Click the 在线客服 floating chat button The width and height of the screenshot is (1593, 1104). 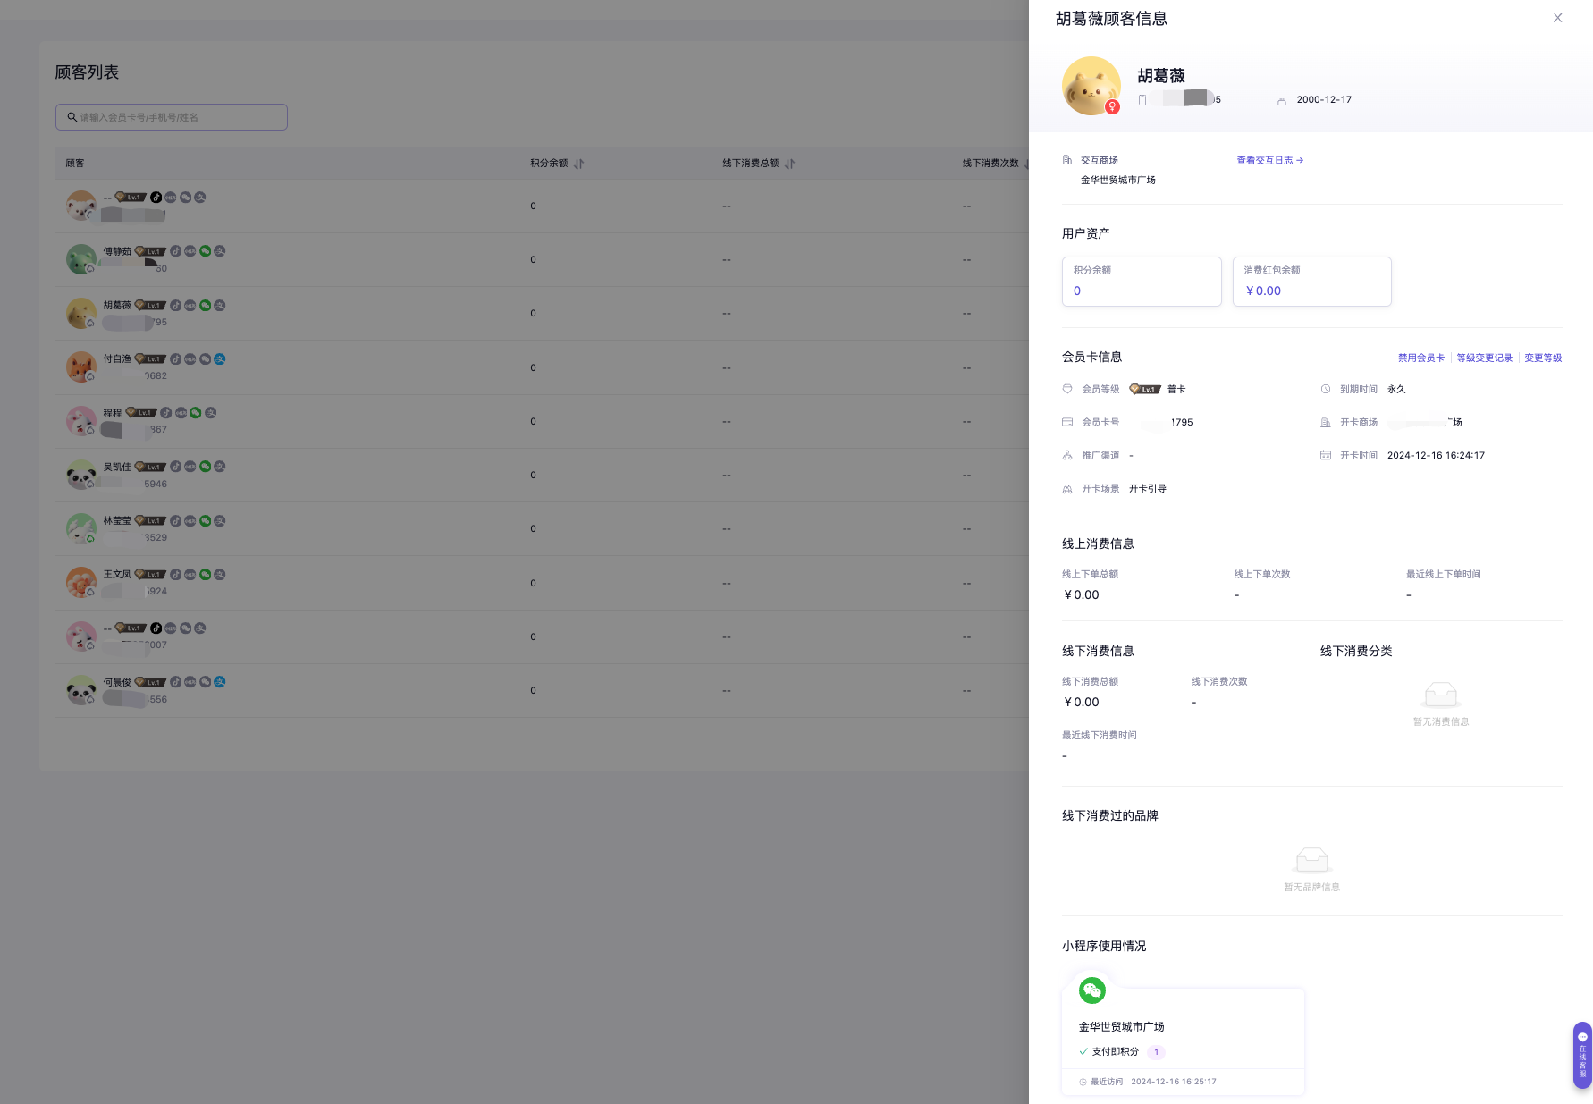(x=1582, y=1055)
